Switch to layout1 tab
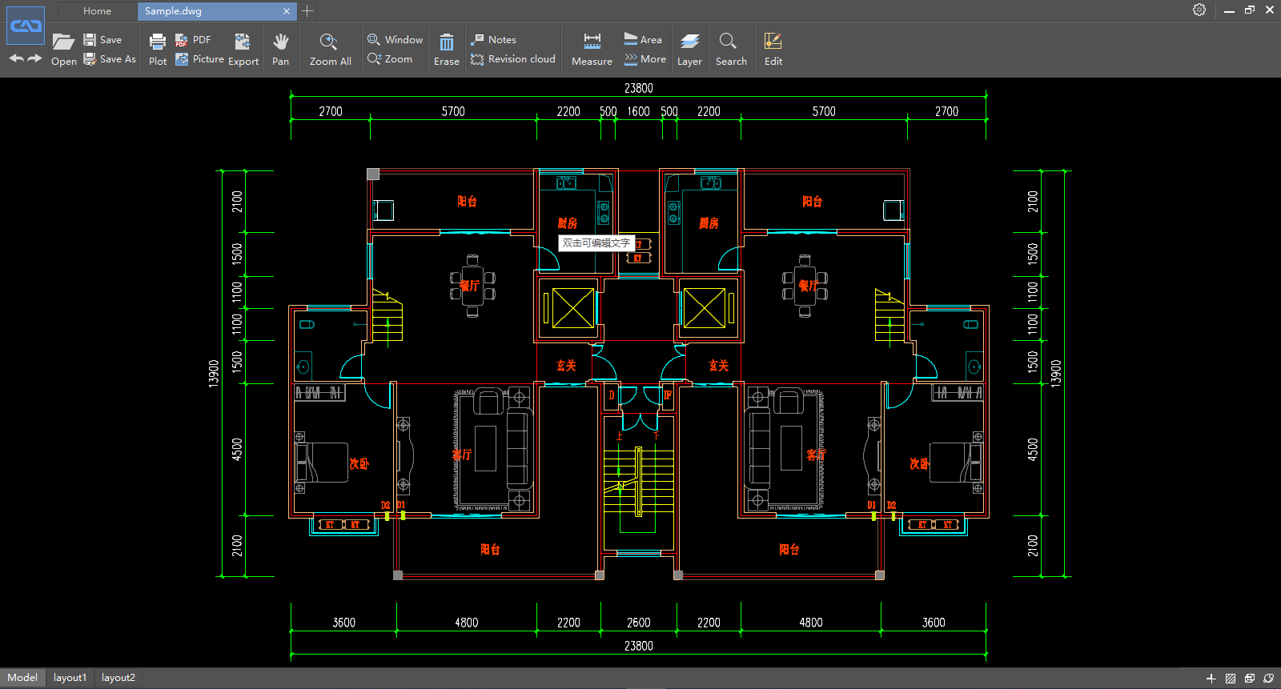Viewport: 1281px width, 689px height. (70, 678)
